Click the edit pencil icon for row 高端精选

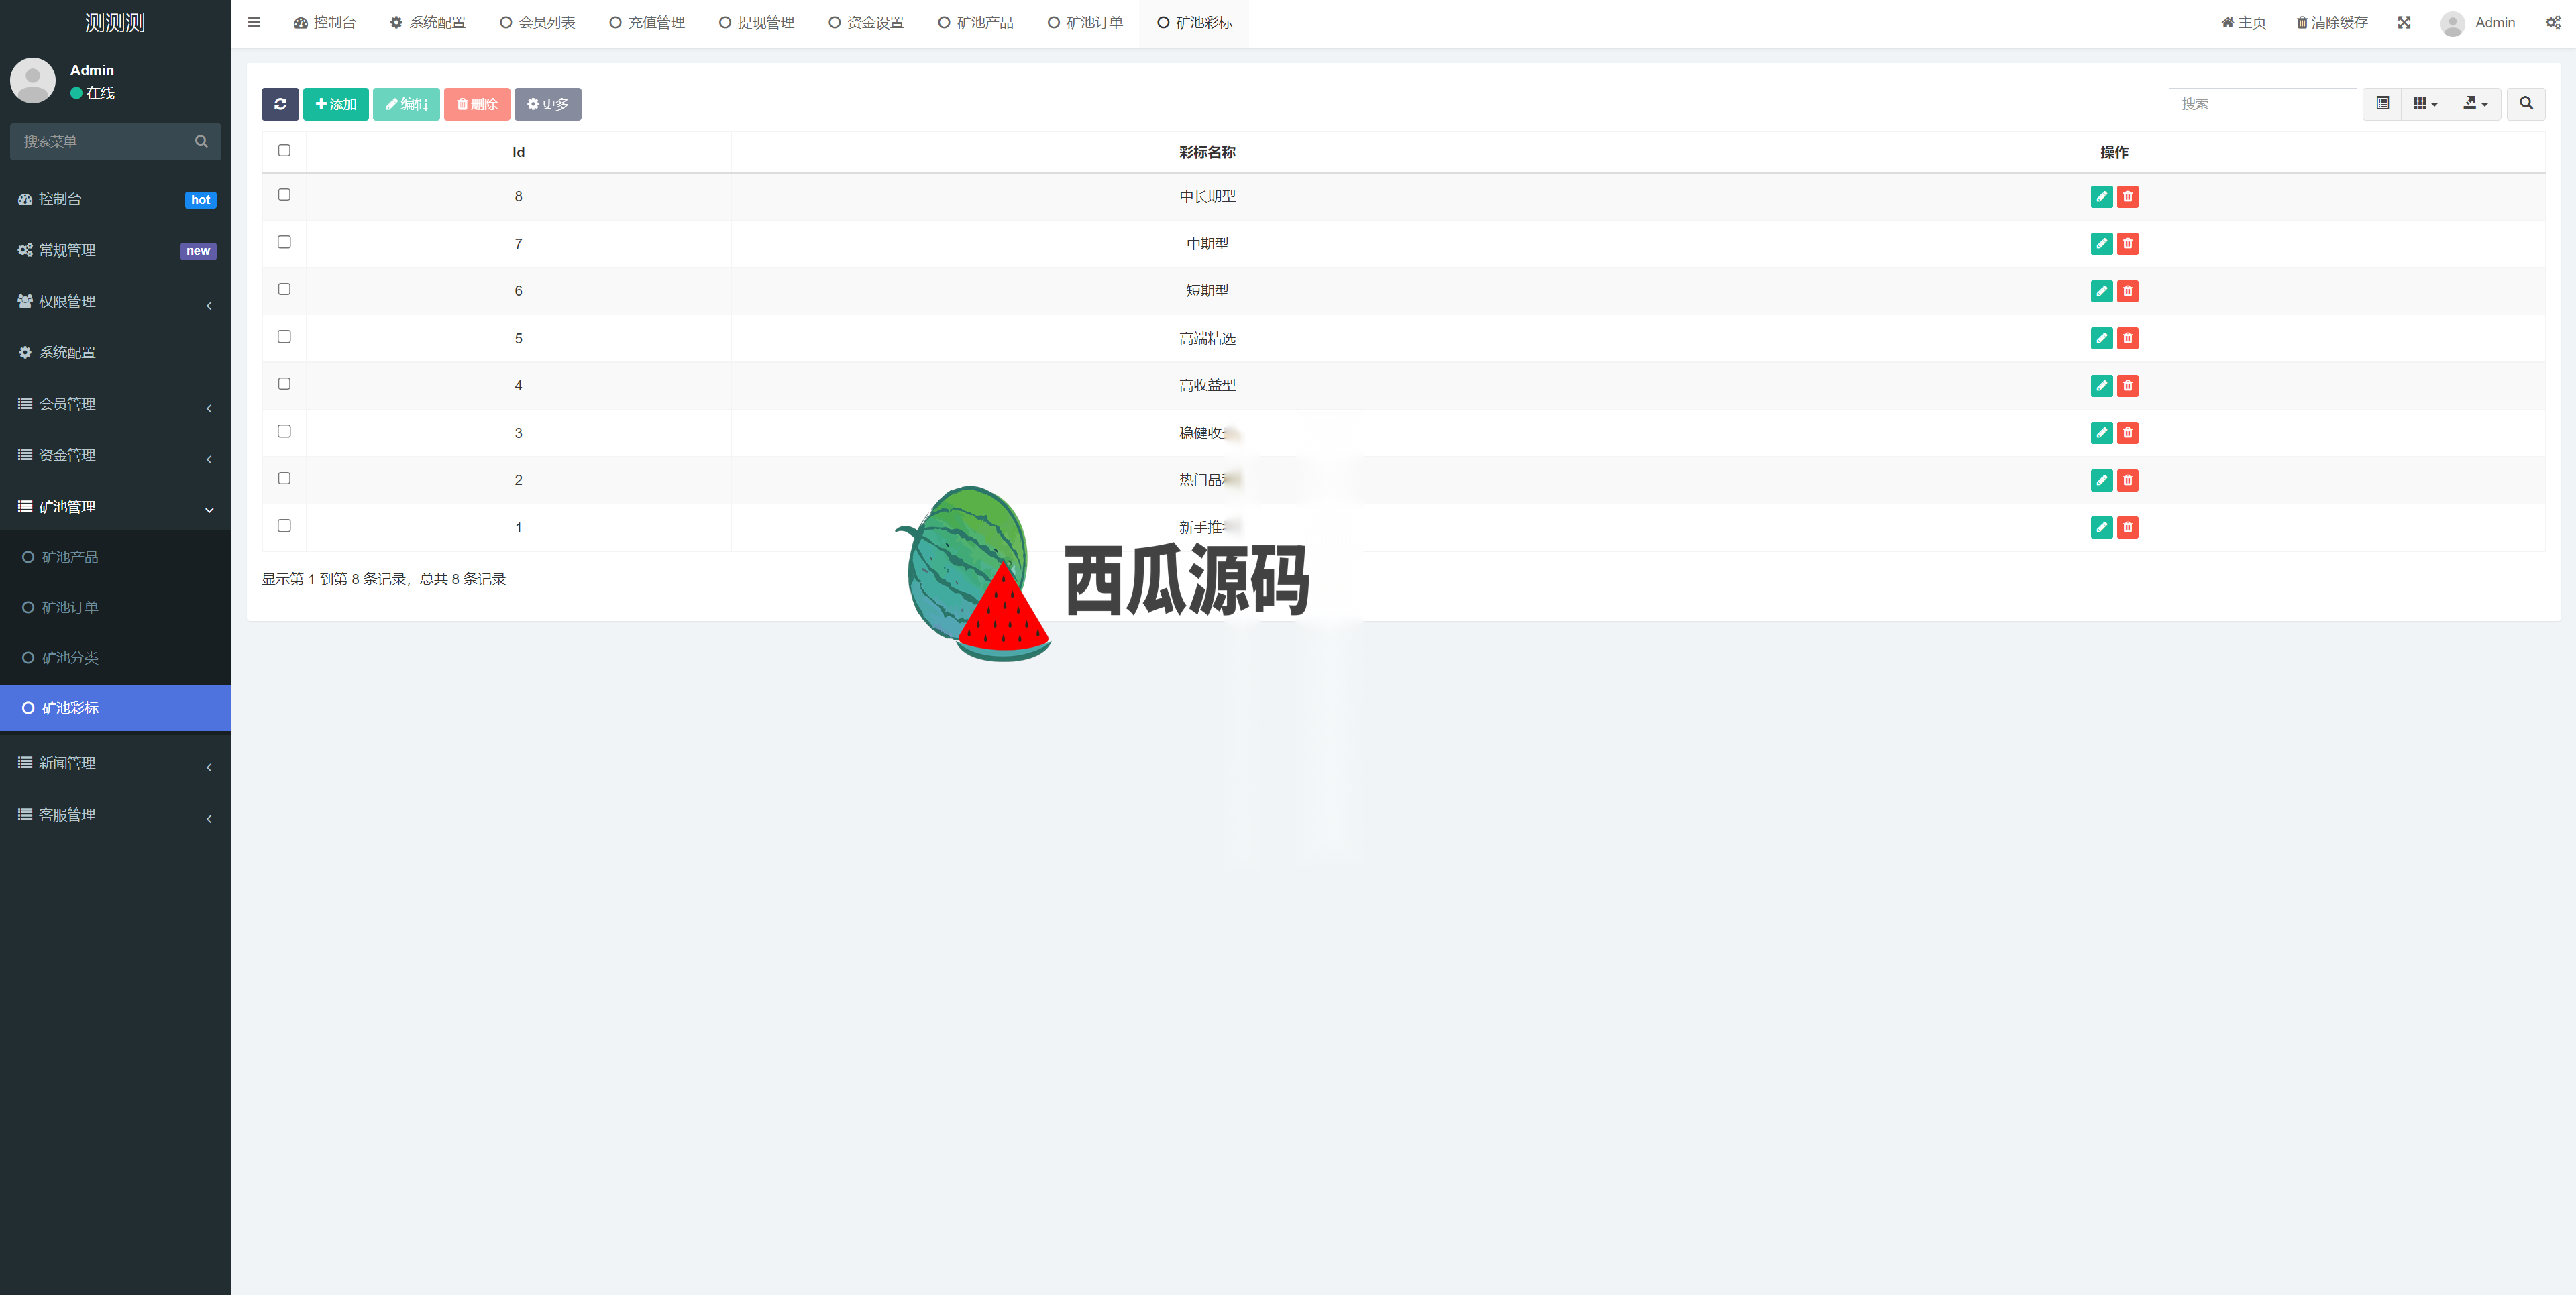(x=2101, y=338)
